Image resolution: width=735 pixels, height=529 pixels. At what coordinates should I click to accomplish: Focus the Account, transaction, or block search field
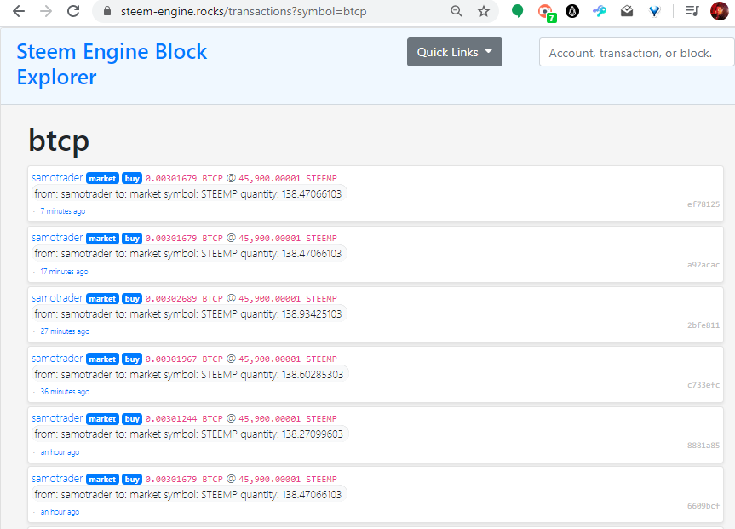click(636, 53)
